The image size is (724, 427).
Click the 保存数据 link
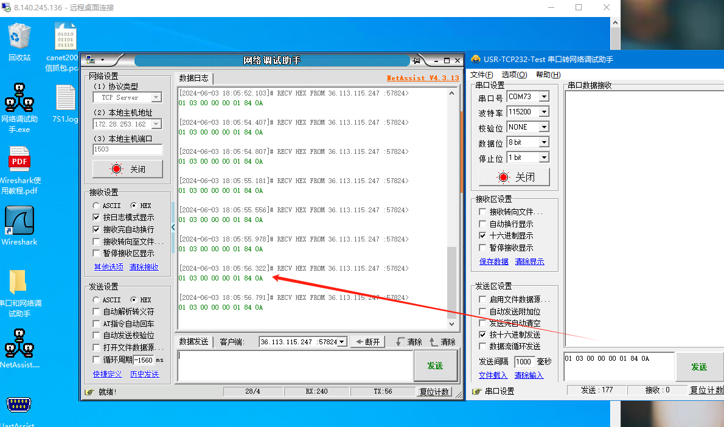click(493, 262)
